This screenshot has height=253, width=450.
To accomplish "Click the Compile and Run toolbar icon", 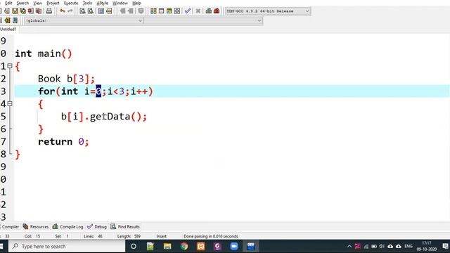I will [169, 11].
